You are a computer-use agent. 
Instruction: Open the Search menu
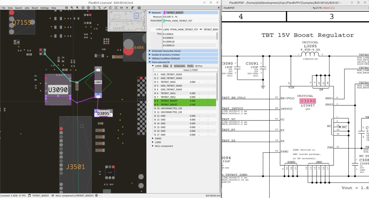click(18, 8)
